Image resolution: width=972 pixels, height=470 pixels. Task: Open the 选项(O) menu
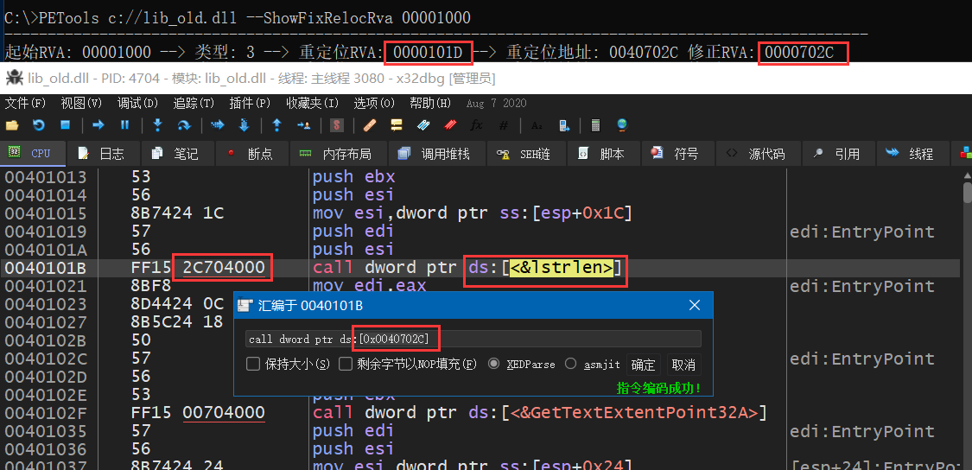374,103
